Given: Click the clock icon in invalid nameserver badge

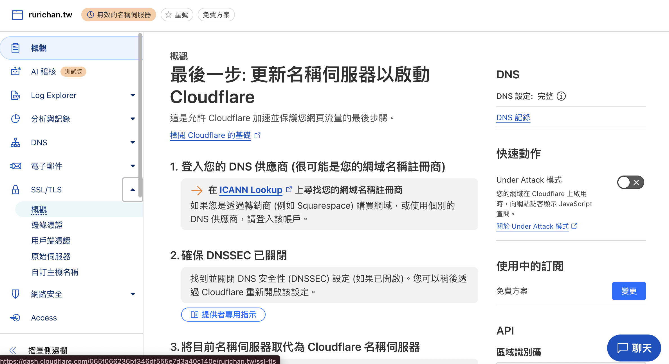Looking at the screenshot, I should (90, 15).
